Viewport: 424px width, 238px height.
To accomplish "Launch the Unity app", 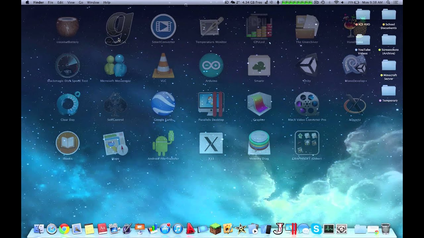I will (307, 65).
